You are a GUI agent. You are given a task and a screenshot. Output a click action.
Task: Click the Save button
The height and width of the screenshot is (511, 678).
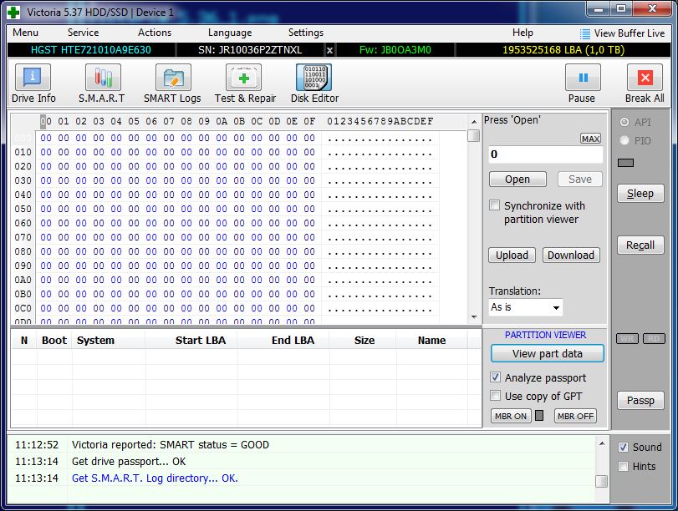pos(580,180)
